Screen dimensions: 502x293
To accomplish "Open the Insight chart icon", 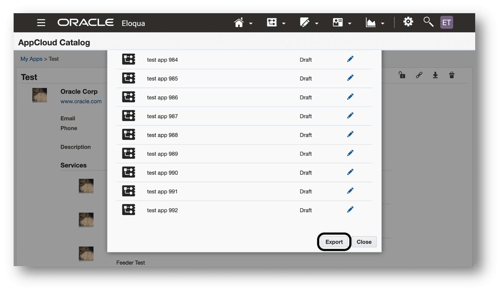I will 371,23.
